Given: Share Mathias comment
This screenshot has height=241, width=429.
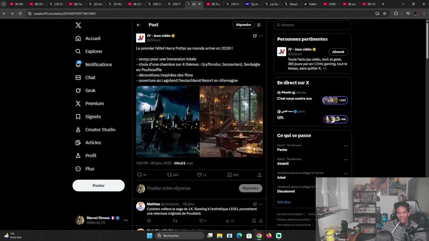Looking at the screenshot, I should (260, 221).
